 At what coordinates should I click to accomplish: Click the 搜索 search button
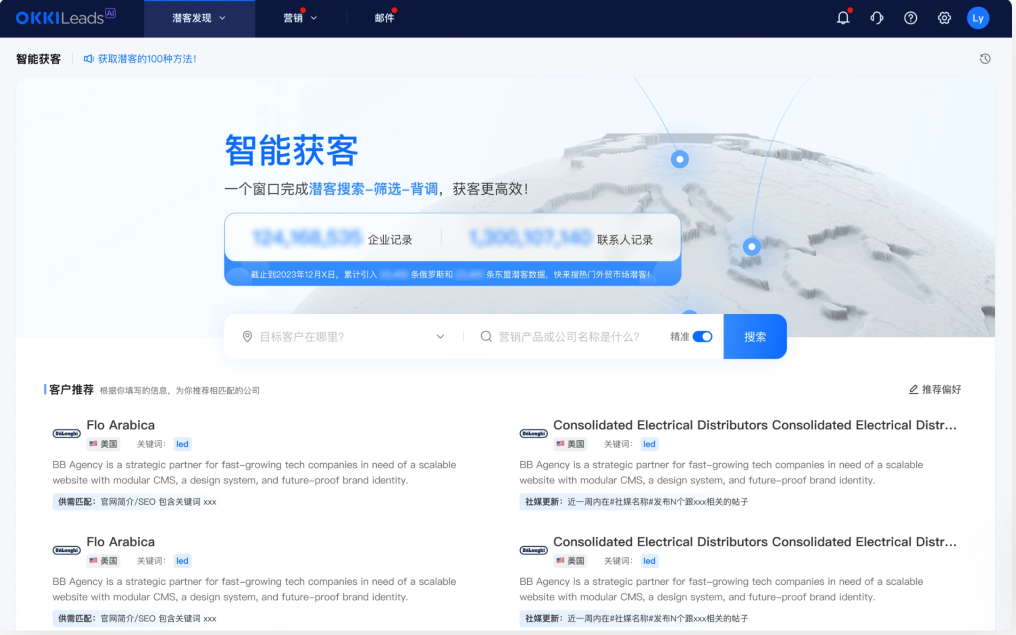pos(754,337)
